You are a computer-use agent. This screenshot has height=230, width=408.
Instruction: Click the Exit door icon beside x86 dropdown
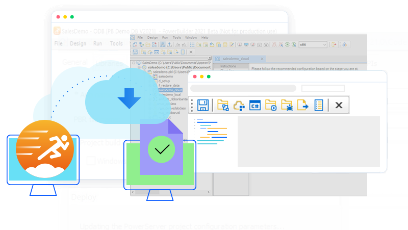click(334, 45)
